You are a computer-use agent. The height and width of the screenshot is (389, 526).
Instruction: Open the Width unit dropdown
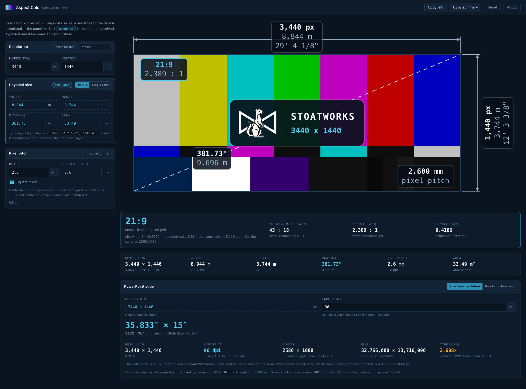[x=52, y=105]
